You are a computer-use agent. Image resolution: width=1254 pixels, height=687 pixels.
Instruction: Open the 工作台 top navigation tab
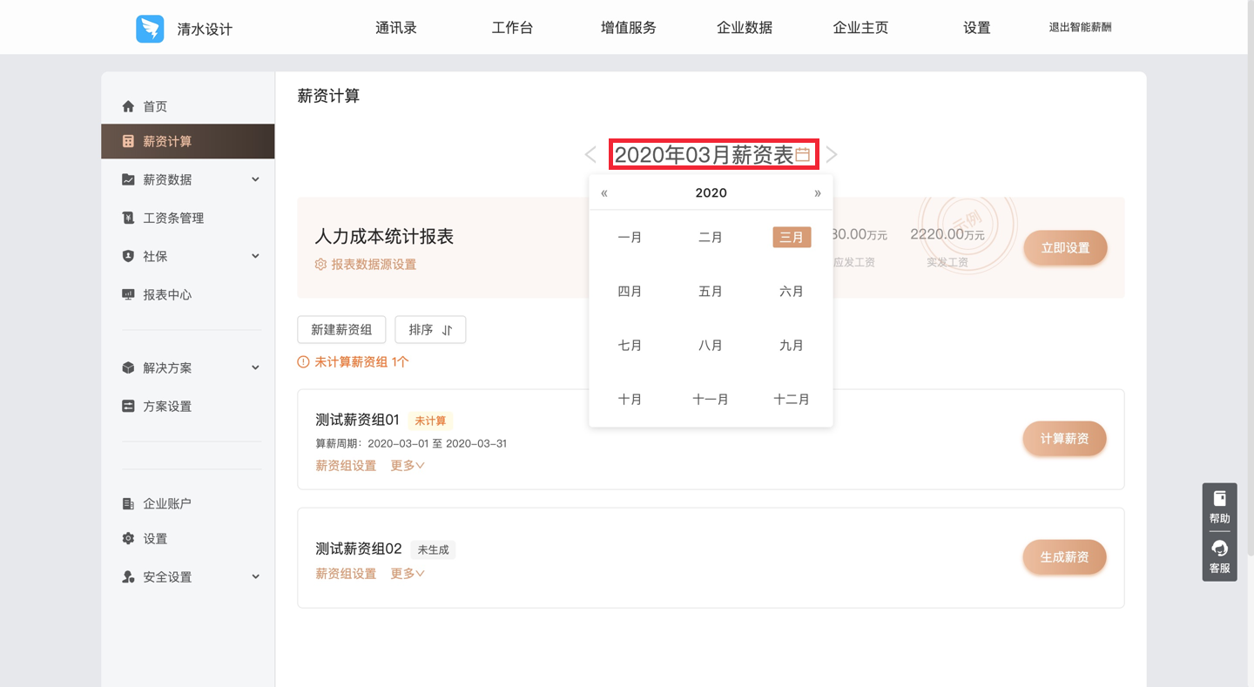[512, 28]
